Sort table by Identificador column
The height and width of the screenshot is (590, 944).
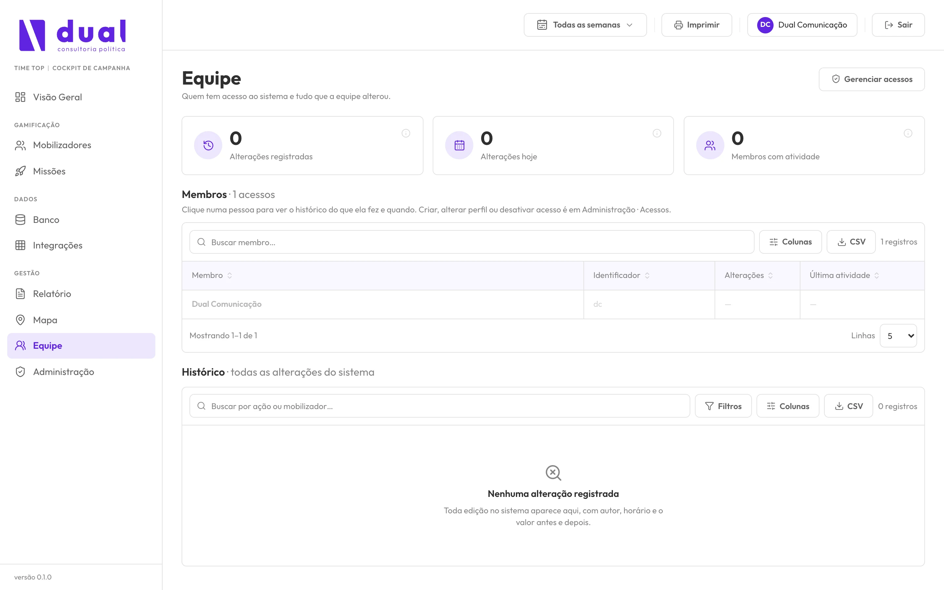pos(621,275)
